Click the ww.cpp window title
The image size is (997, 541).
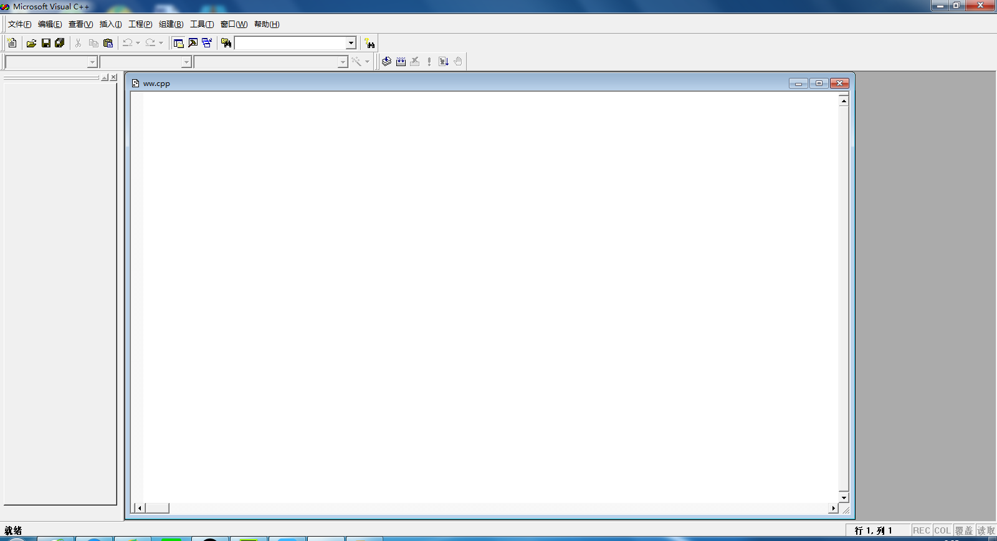tap(156, 84)
